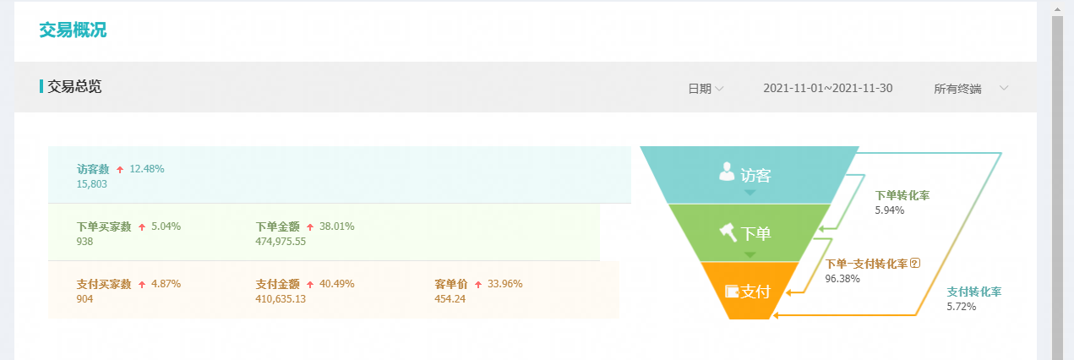This screenshot has height=360, width=1074.
Task: Click the date range 2021-11-01~2021-11-30 field
Action: click(x=827, y=88)
